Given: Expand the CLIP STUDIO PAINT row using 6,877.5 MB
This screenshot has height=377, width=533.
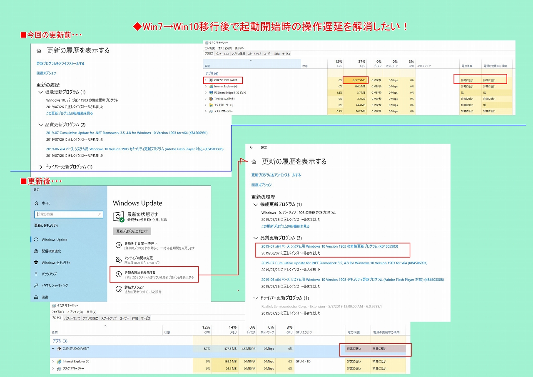Looking at the screenshot, I should point(205,80).
